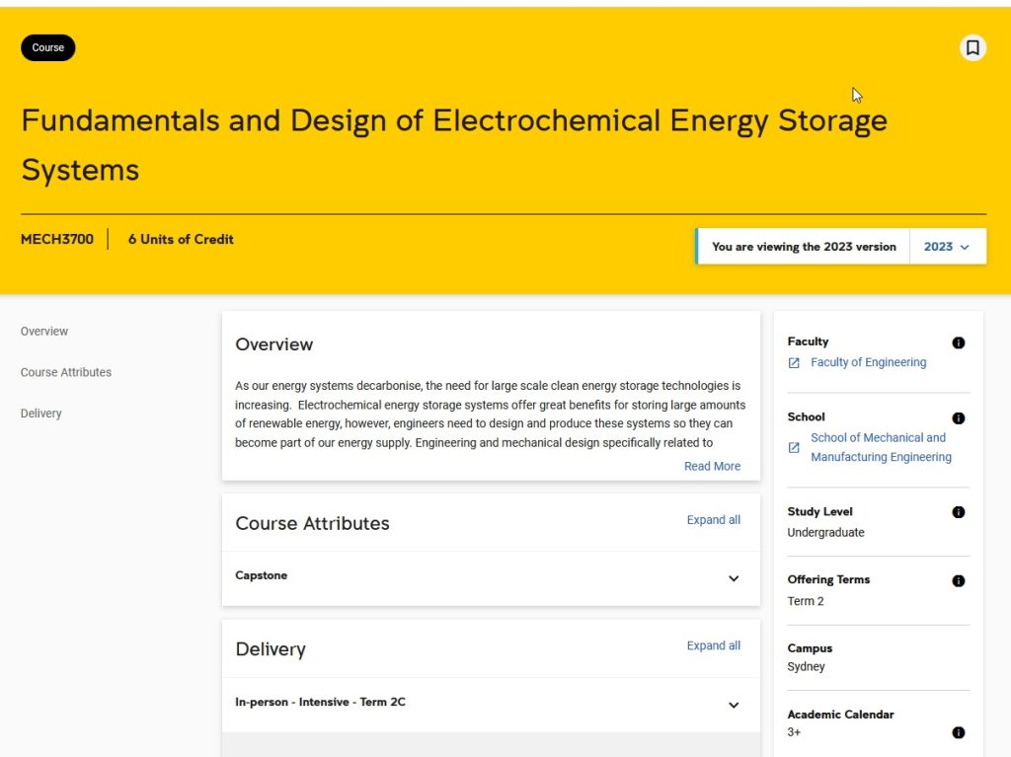Viewport: 1011px width, 757px height.
Task: Click the course title heading
Action: pyautogui.click(x=454, y=145)
